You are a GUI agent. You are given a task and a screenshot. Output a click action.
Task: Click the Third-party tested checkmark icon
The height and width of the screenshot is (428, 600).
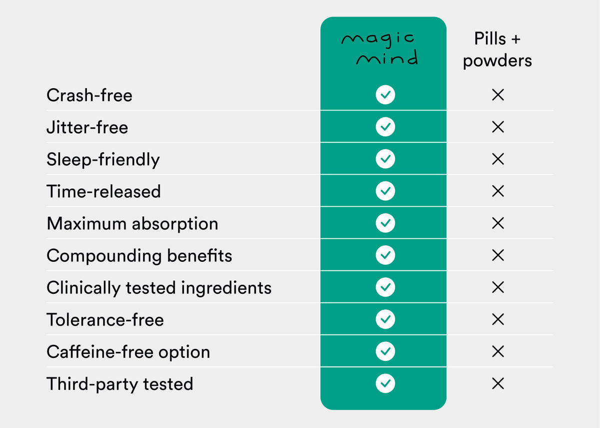(385, 383)
